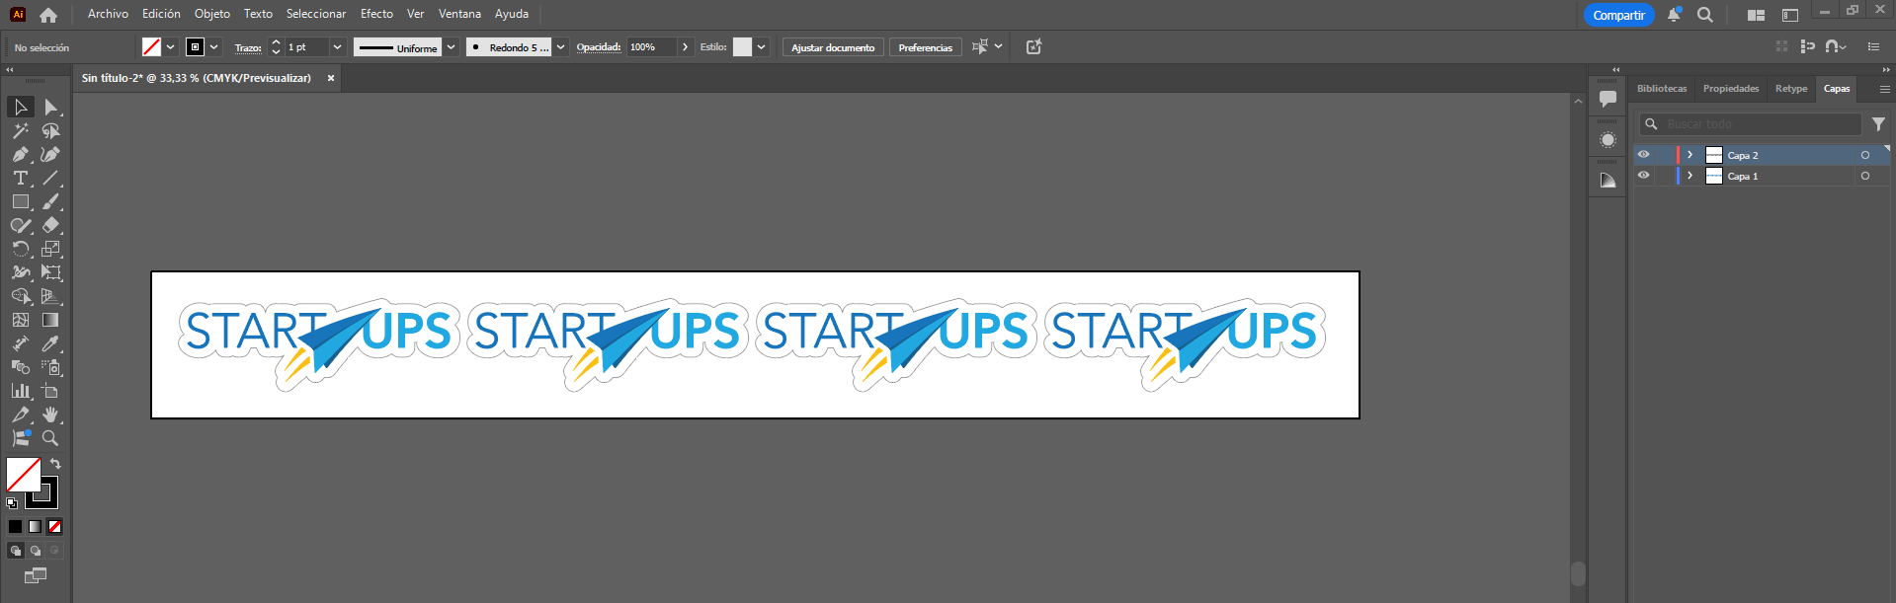Select the Width/Warp tool
This screenshot has width=1896, height=603.
pos(20,272)
